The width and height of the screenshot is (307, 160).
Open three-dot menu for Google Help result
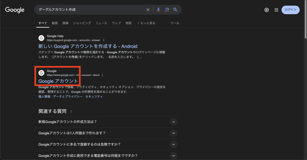pyautogui.click(x=104, y=40)
